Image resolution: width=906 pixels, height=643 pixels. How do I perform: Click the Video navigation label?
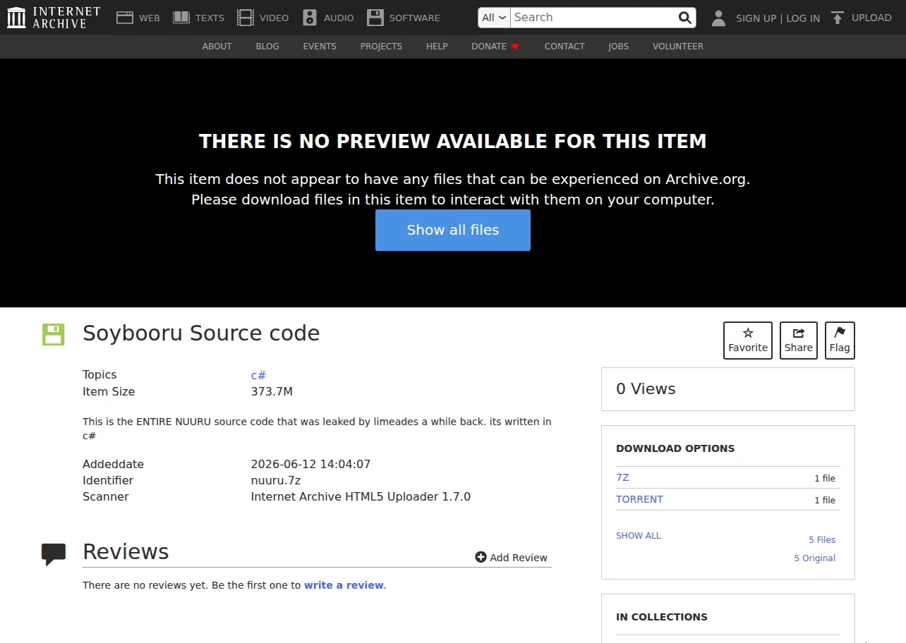coord(274,18)
